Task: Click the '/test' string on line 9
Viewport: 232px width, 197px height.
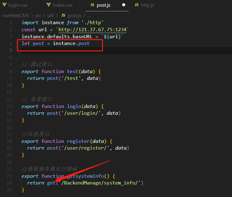Action: [71, 78]
